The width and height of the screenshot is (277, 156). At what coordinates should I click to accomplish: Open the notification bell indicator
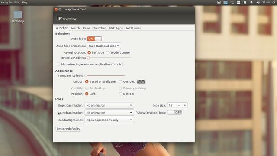pyautogui.click(x=251, y=3)
